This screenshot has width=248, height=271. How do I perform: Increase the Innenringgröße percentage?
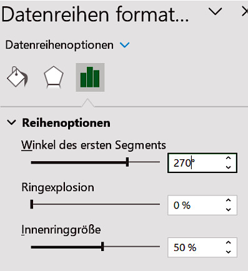[x=229, y=243]
